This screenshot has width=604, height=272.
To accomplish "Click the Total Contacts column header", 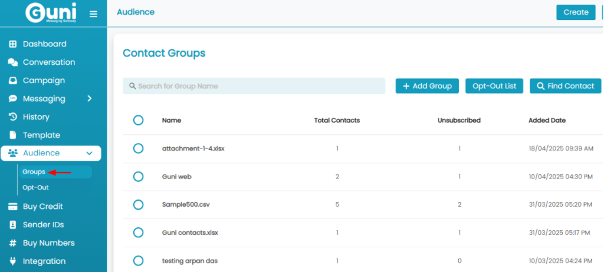I will coord(337,121).
